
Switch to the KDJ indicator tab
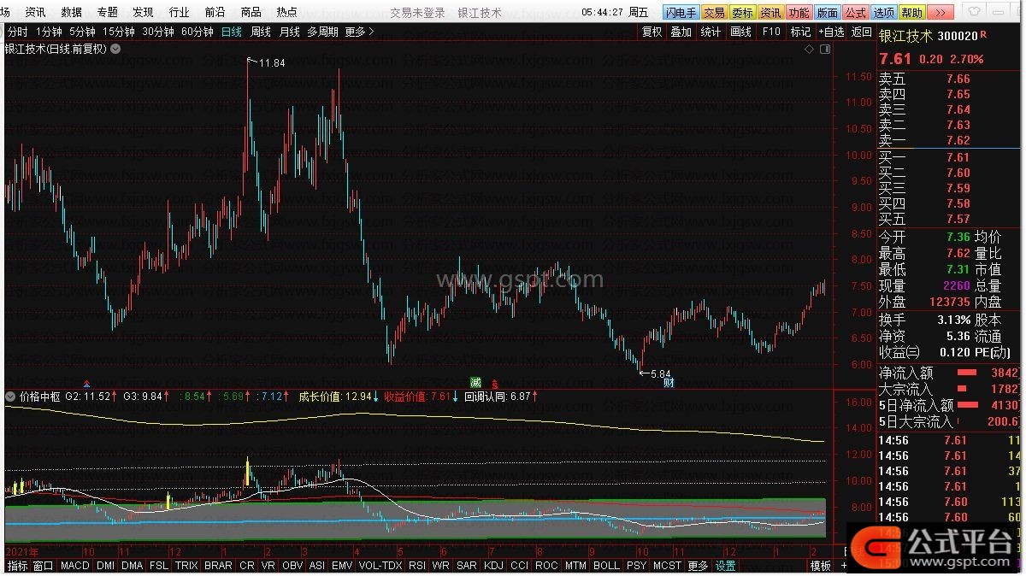coord(494,566)
